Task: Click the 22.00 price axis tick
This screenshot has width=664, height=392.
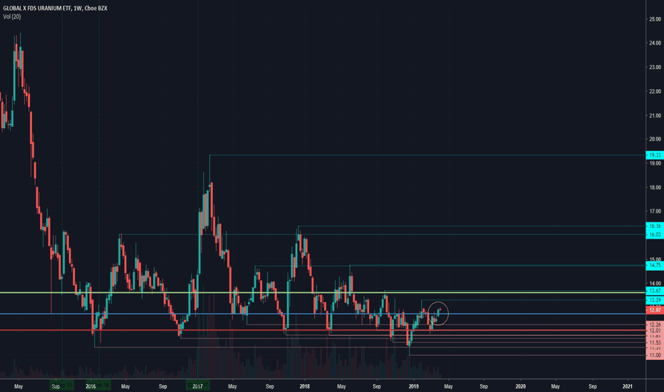Action: [x=655, y=91]
